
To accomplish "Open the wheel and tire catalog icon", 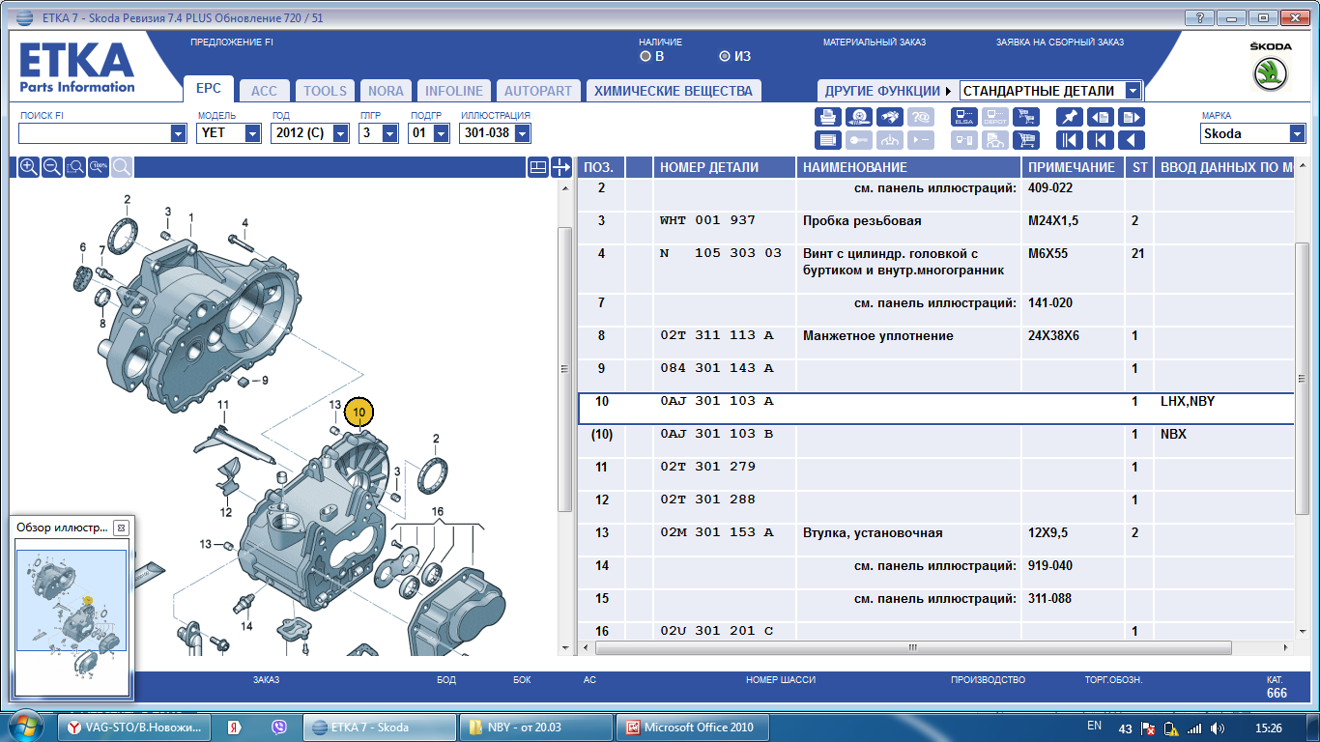I will coord(858,117).
